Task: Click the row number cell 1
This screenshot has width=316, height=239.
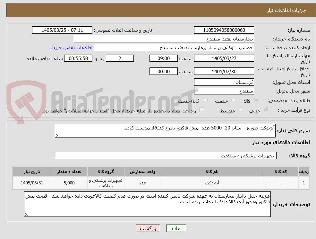Action: click(x=304, y=183)
